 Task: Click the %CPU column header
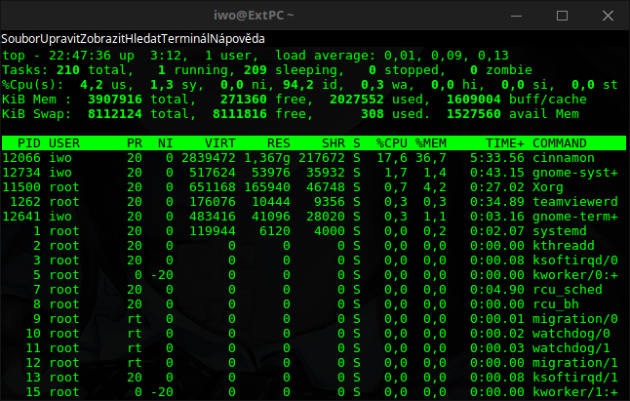[390, 142]
